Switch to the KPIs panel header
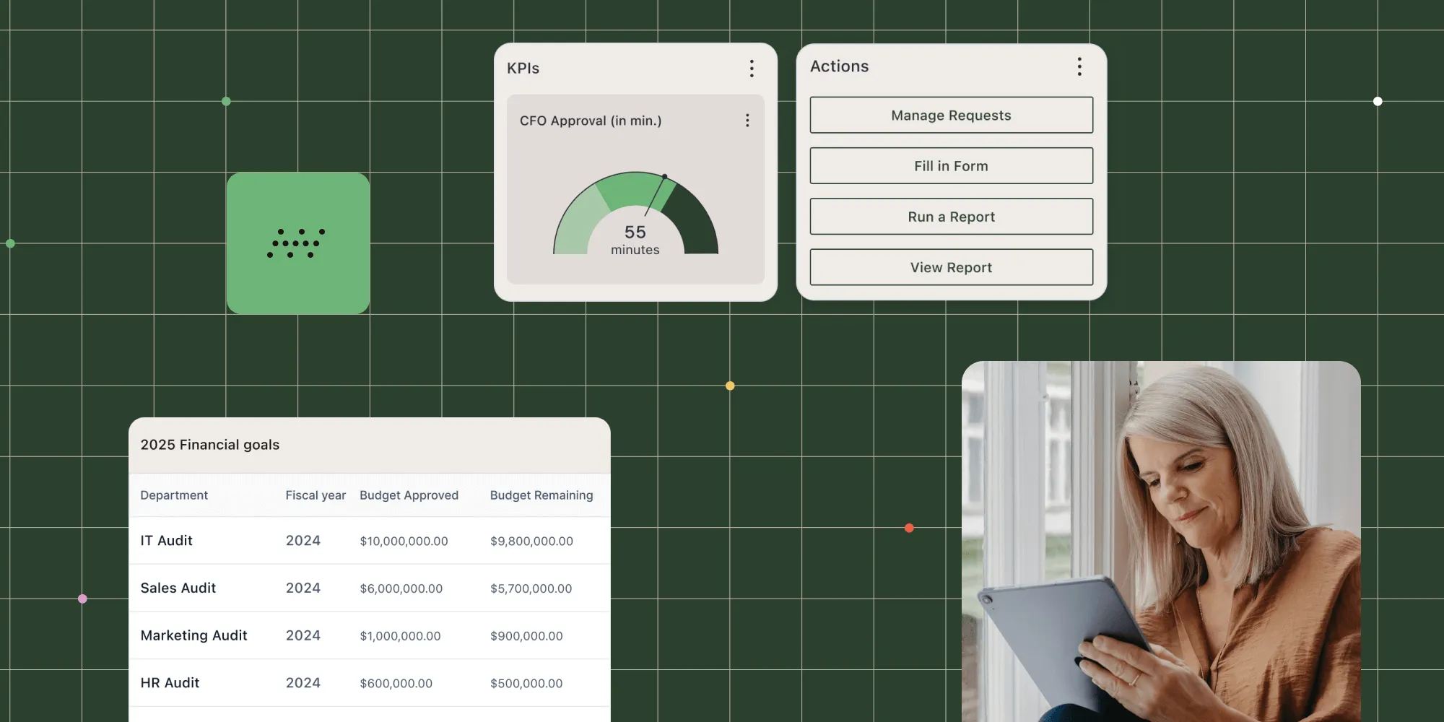The image size is (1444, 722). [x=523, y=68]
